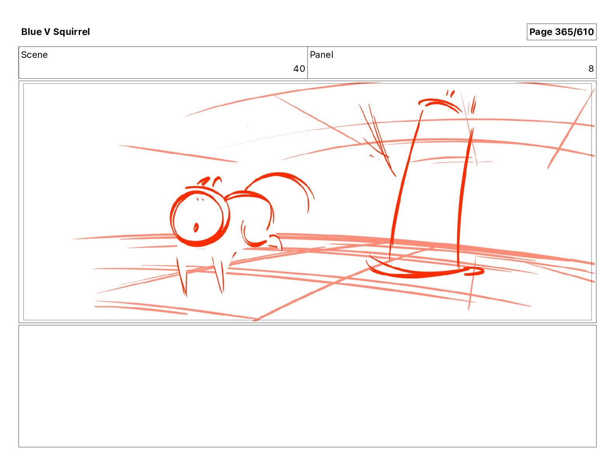Click the 'Page 365/610' page indicator

[561, 32]
